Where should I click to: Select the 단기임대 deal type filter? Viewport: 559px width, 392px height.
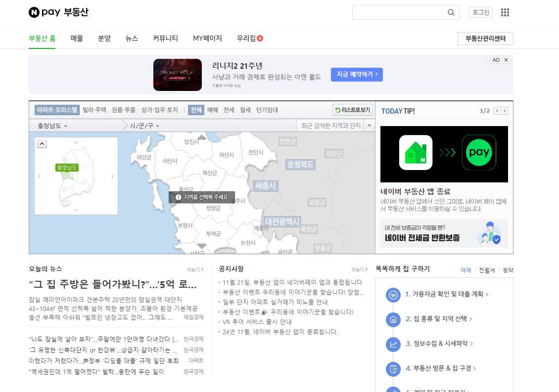pyautogui.click(x=267, y=110)
